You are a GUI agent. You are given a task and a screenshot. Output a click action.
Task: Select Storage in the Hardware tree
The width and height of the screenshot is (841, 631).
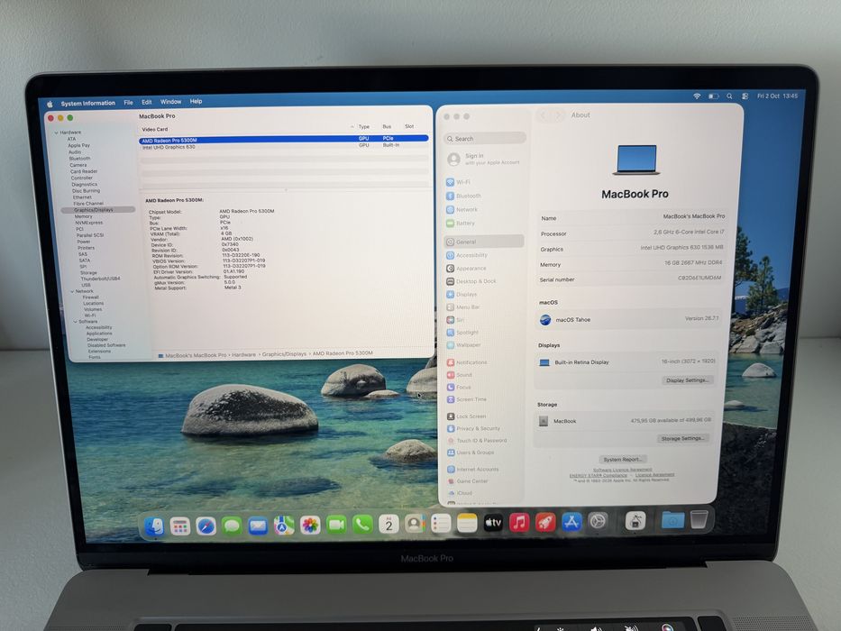[x=88, y=272]
